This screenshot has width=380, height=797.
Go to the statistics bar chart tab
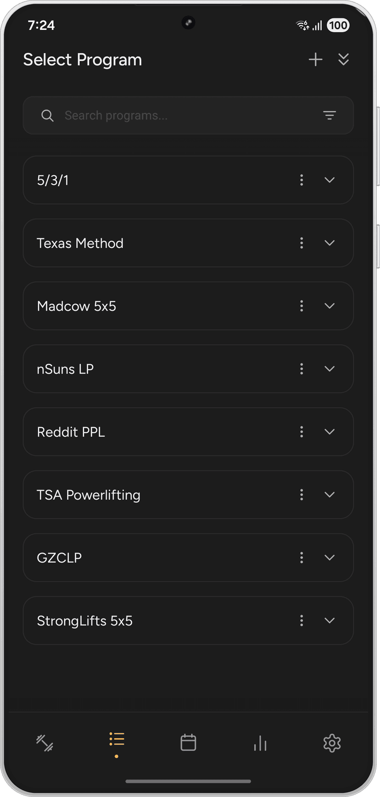[x=260, y=743]
